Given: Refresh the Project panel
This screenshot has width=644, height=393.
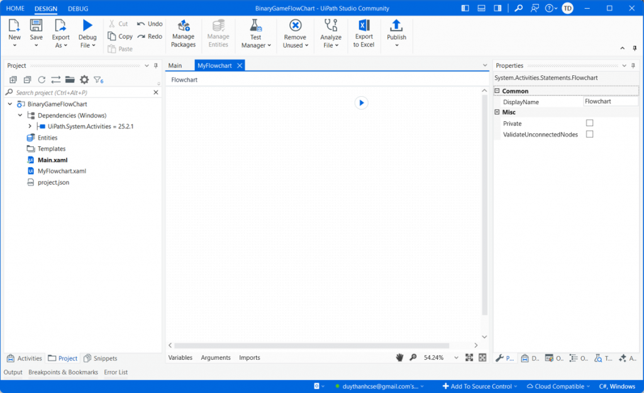Looking at the screenshot, I should [x=42, y=80].
